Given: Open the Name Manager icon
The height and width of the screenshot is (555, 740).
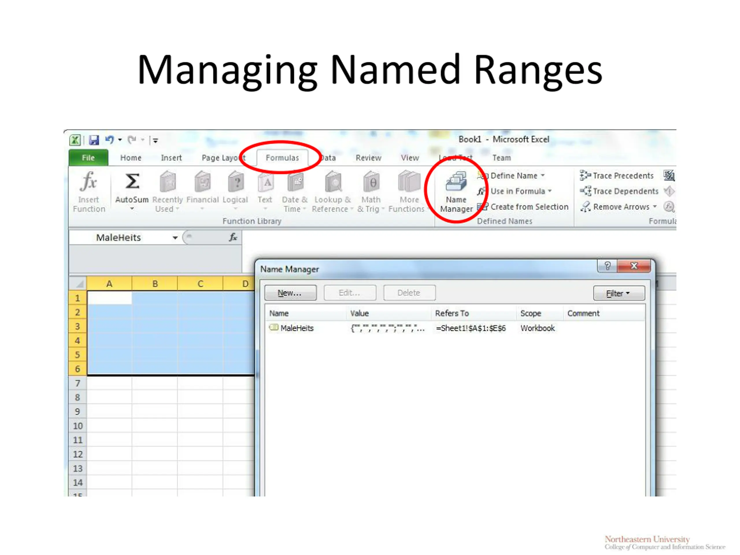Looking at the screenshot, I should tap(456, 182).
